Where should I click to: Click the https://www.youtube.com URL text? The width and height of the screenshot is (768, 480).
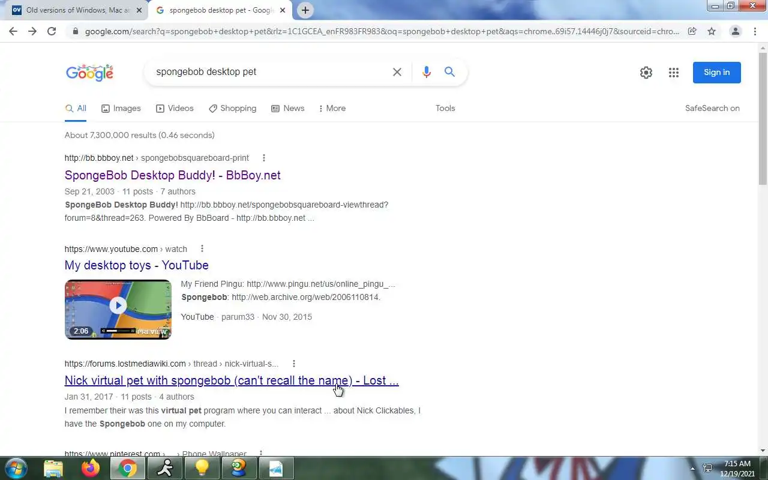pyautogui.click(x=111, y=249)
